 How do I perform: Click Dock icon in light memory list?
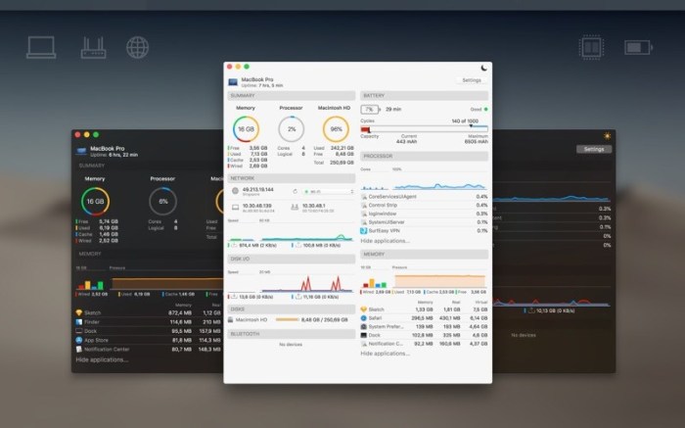point(363,335)
